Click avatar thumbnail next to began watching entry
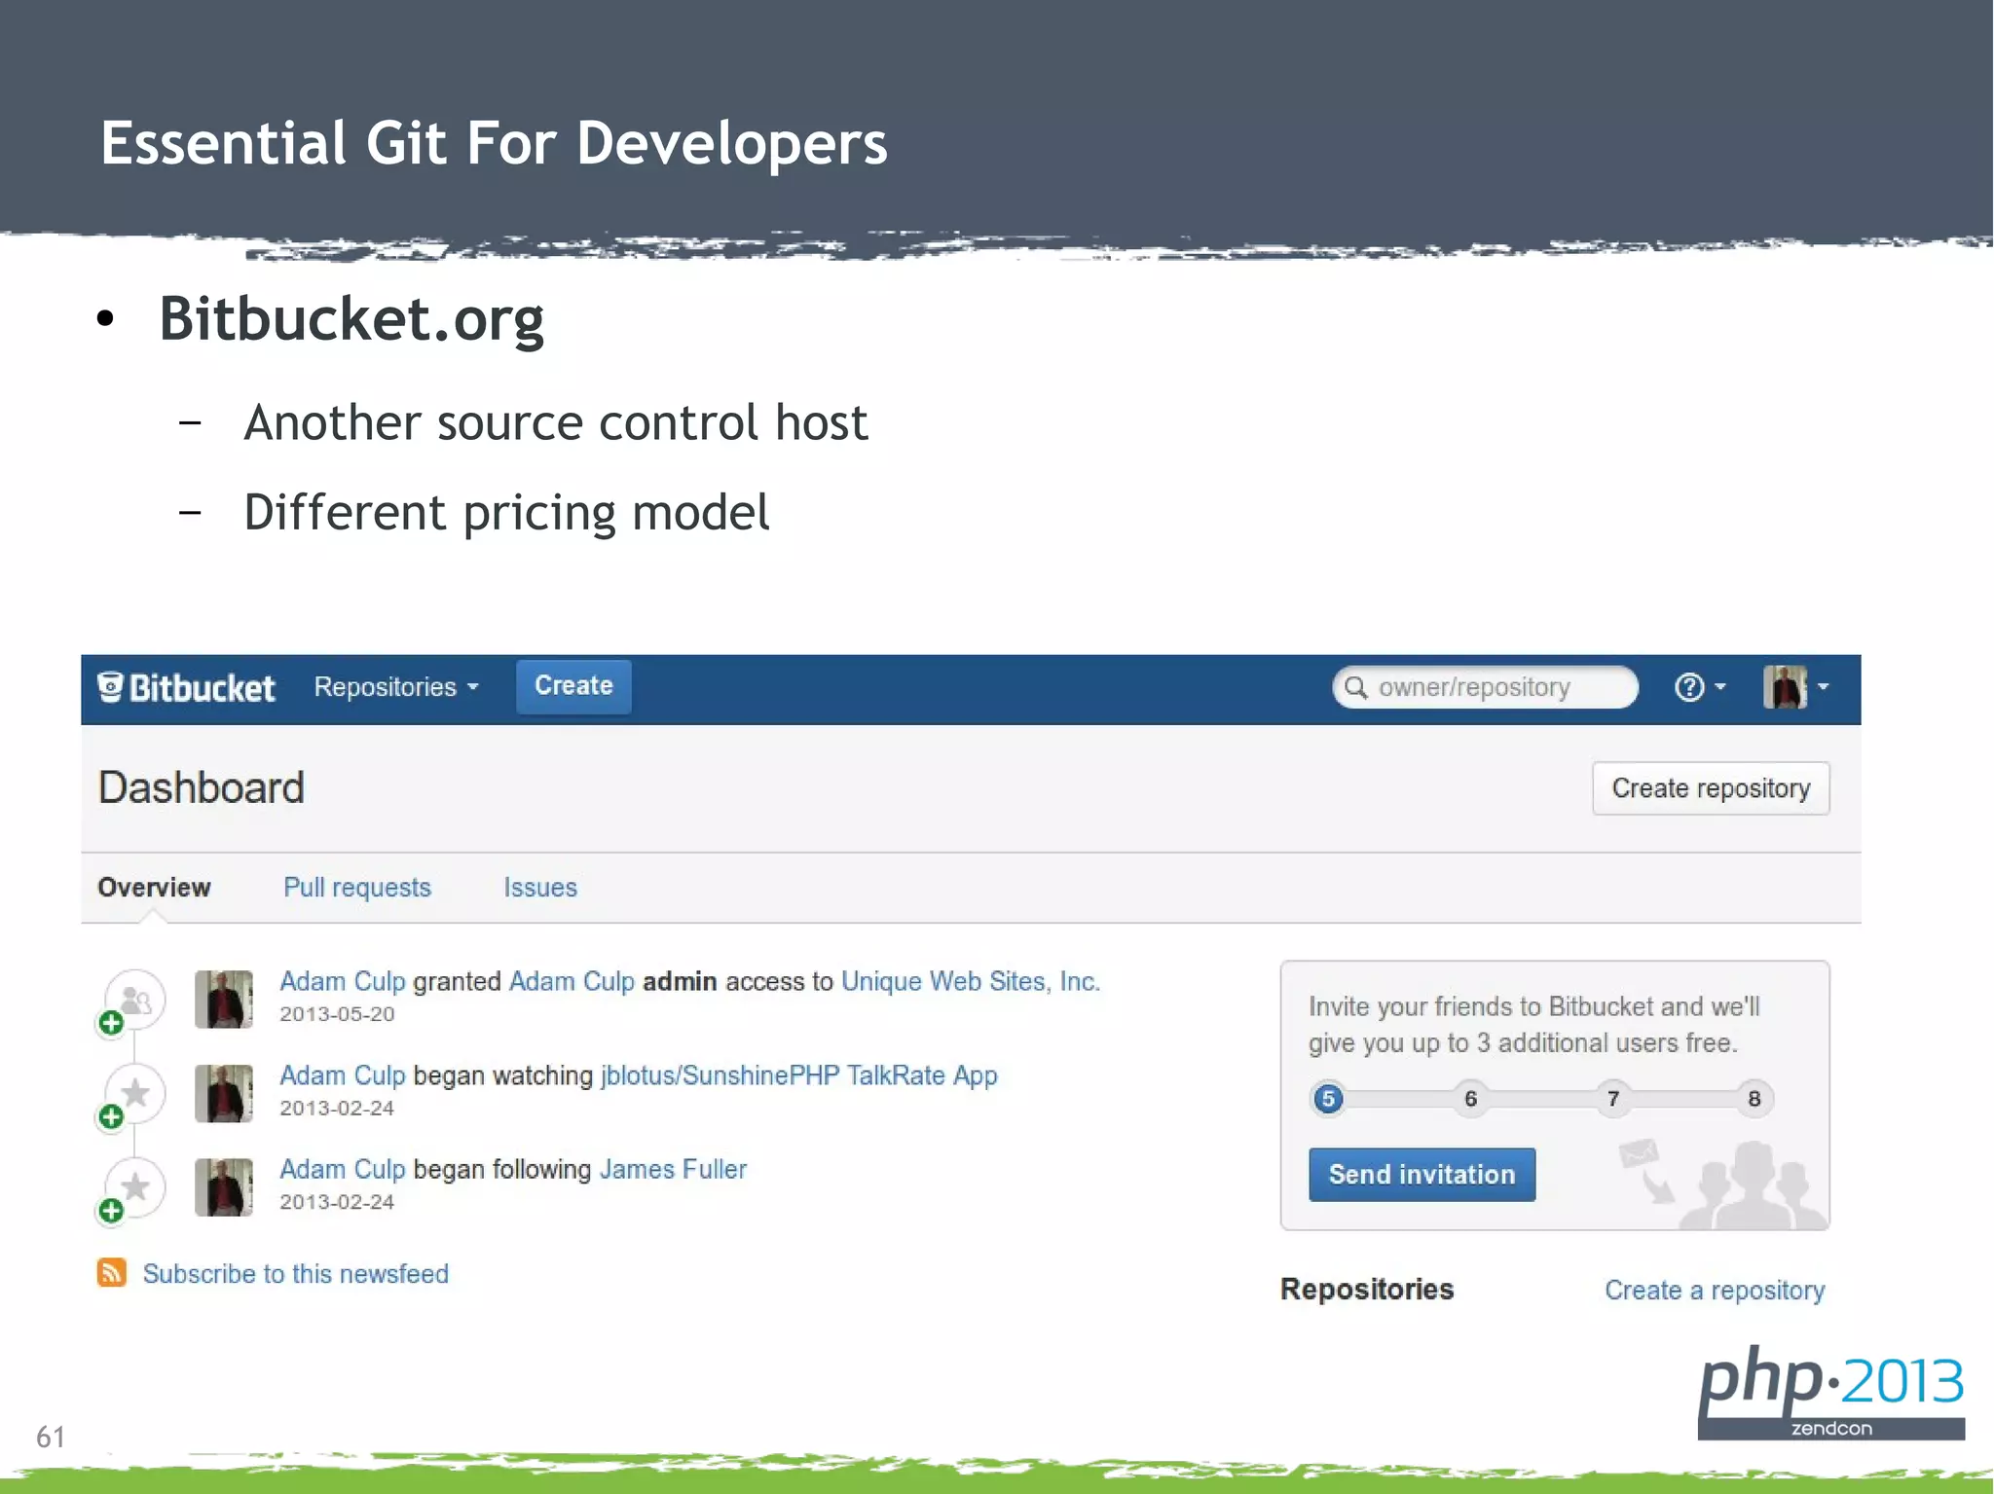1994x1494 pixels. [x=224, y=1093]
